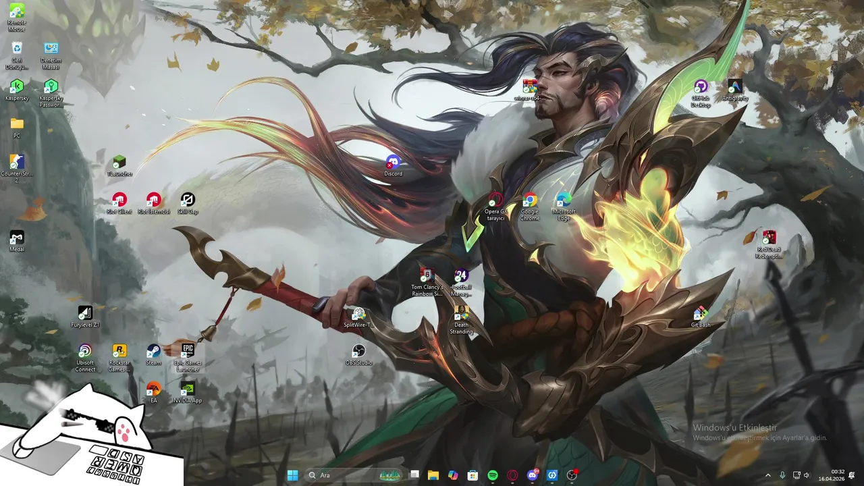The image size is (864, 486).
Task: Select the Remote Mouse desktop shortcut
Action: 17,18
